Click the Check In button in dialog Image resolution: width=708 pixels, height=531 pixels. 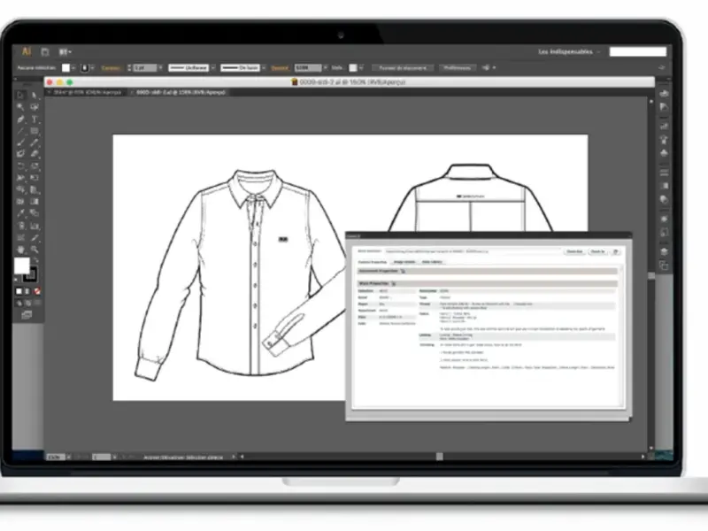click(x=598, y=251)
